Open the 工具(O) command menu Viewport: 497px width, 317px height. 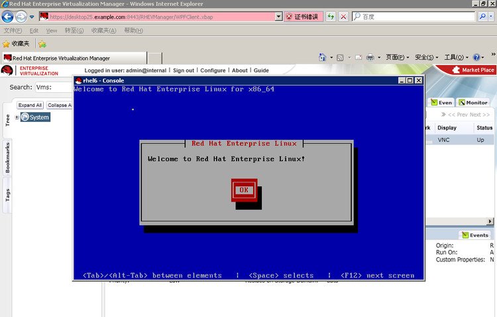point(456,57)
